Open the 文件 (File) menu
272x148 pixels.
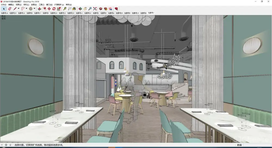[4, 5]
